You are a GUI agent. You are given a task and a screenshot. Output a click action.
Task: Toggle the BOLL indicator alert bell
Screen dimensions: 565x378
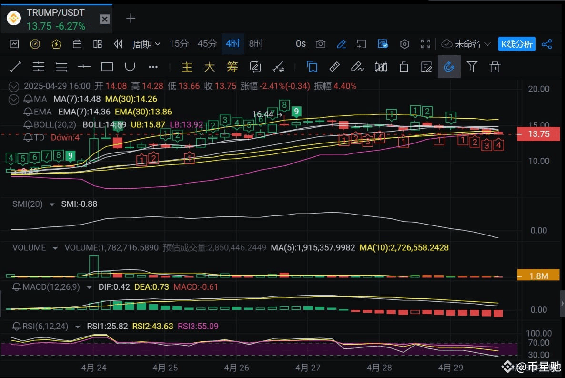point(28,125)
